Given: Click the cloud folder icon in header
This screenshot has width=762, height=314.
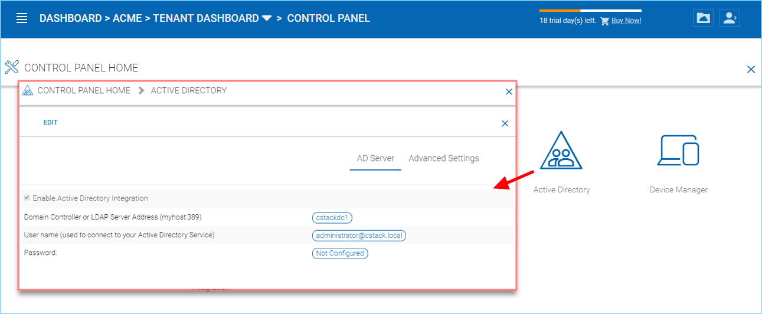Looking at the screenshot, I should coord(703,18).
